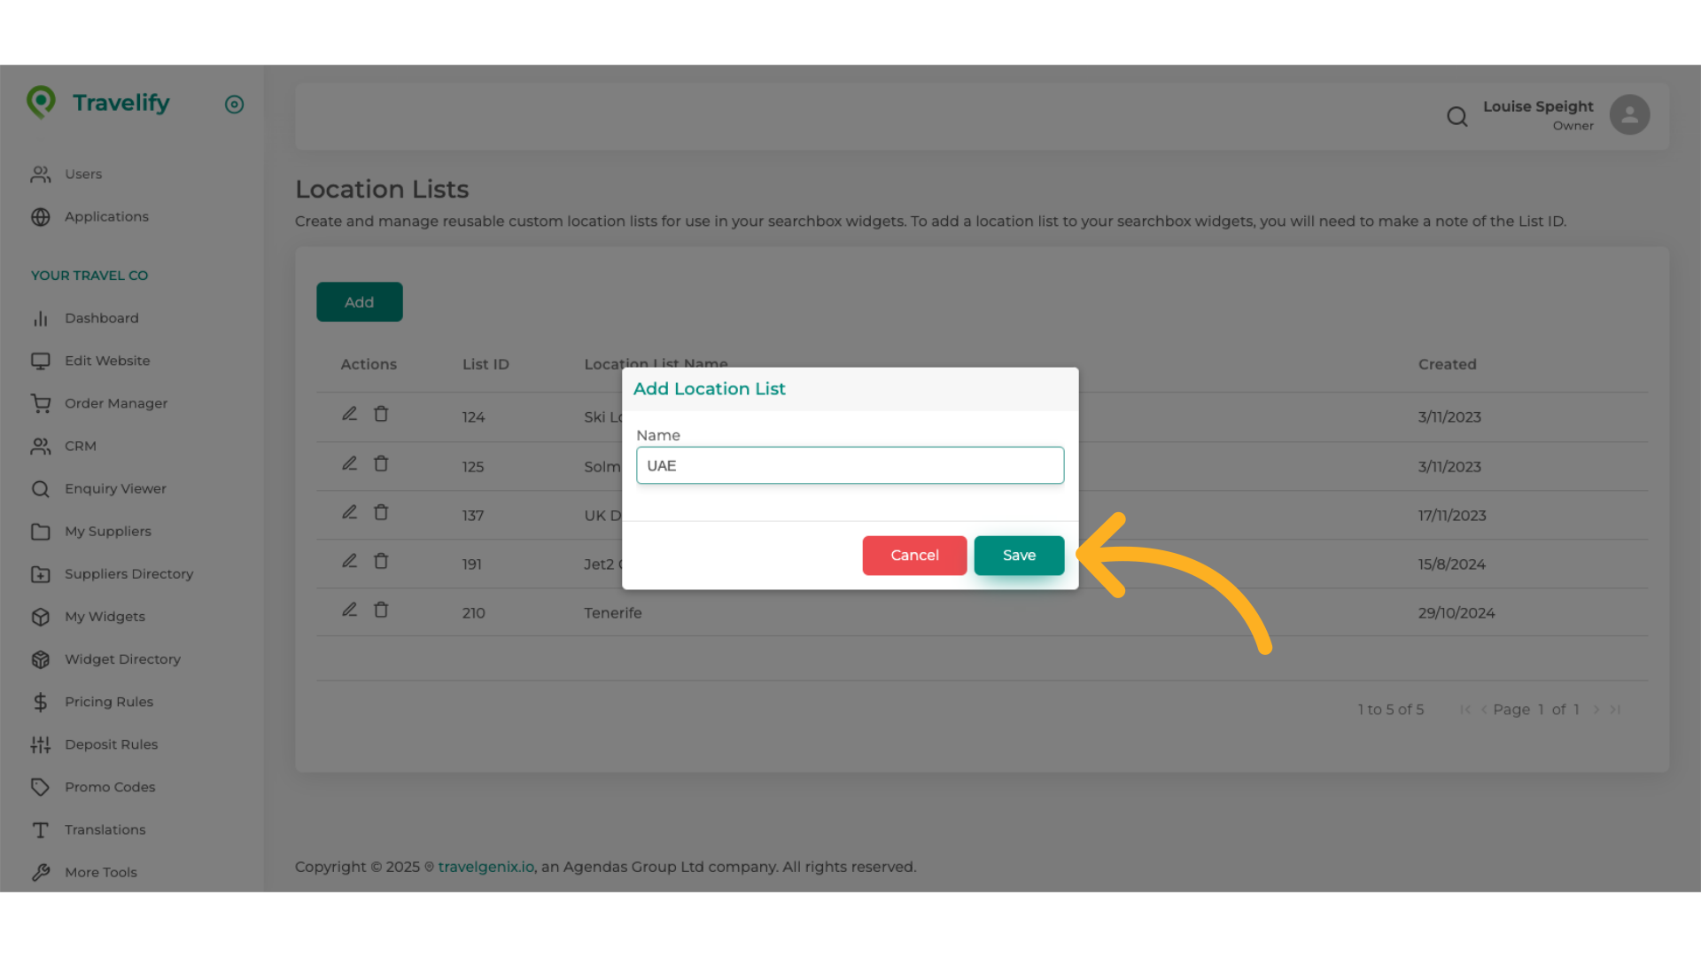Open Dashboard from sidebar
This screenshot has height=957, width=1701.
pyautogui.click(x=101, y=318)
